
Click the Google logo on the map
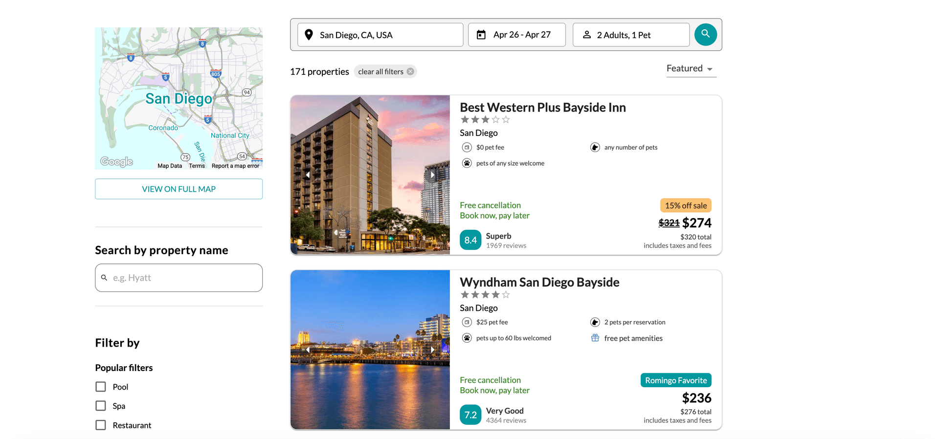116,161
